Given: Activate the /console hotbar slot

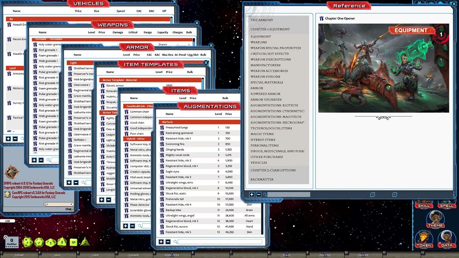Looking at the screenshot, I should [134, 255].
